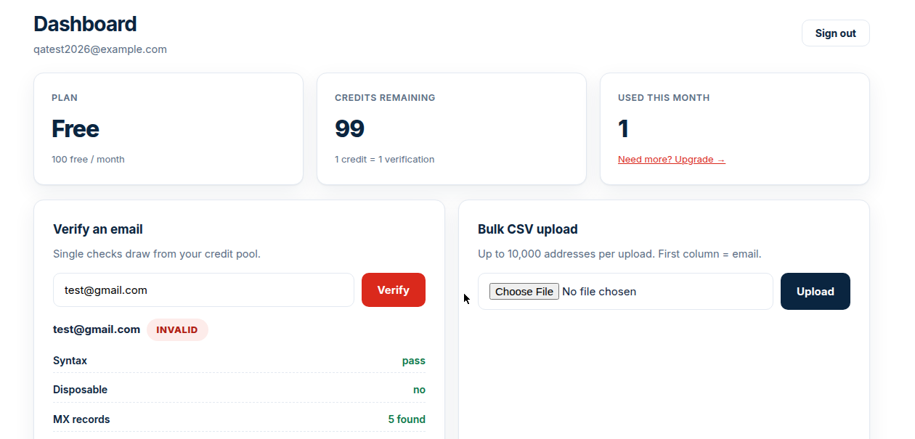Focus the email input containing test@gmail.com
Image resolution: width=915 pixels, height=439 pixels.
[203, 290]
